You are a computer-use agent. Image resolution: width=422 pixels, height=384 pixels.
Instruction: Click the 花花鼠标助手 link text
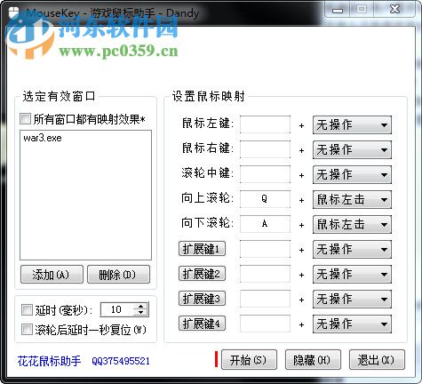click(x=49, y=361)
